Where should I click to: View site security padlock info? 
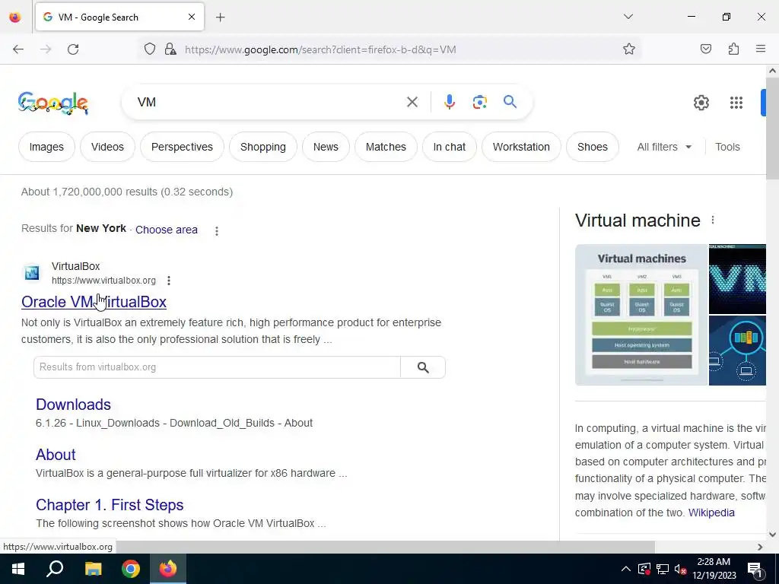click(x=170, y=49)
